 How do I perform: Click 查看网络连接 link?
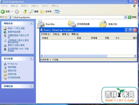[14, 32]
